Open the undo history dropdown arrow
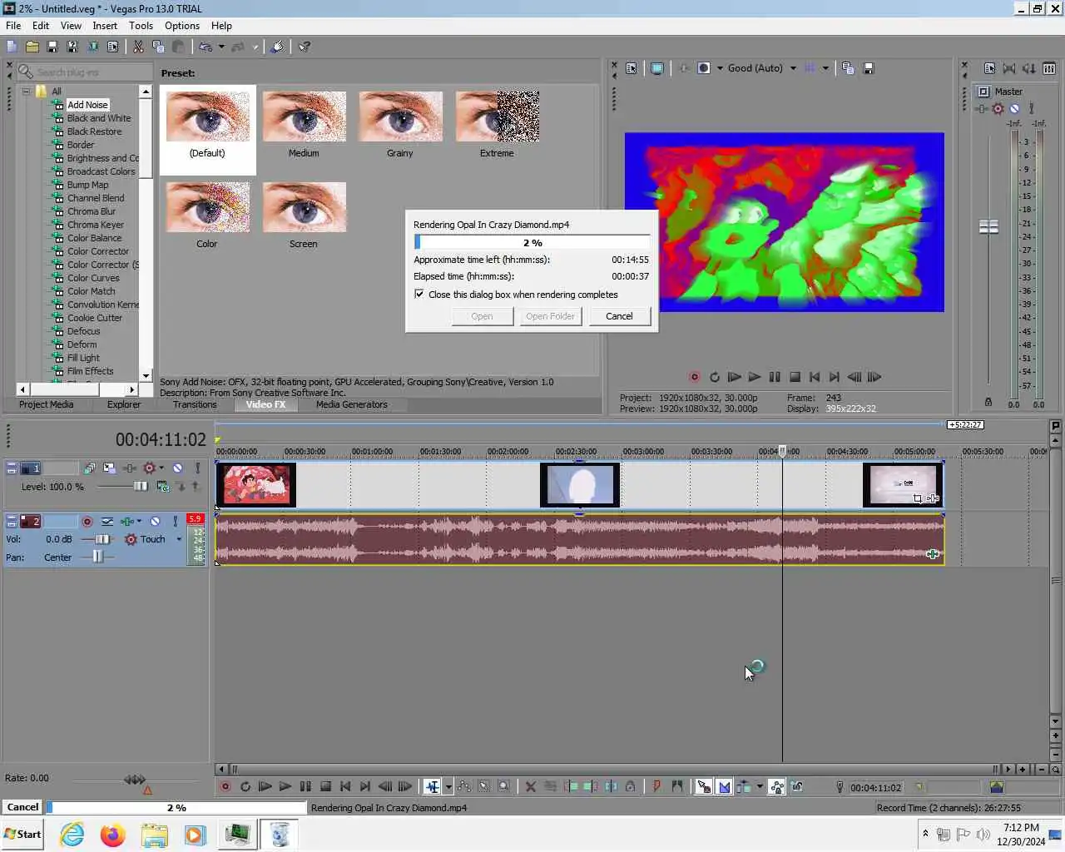 pos(221,47)
